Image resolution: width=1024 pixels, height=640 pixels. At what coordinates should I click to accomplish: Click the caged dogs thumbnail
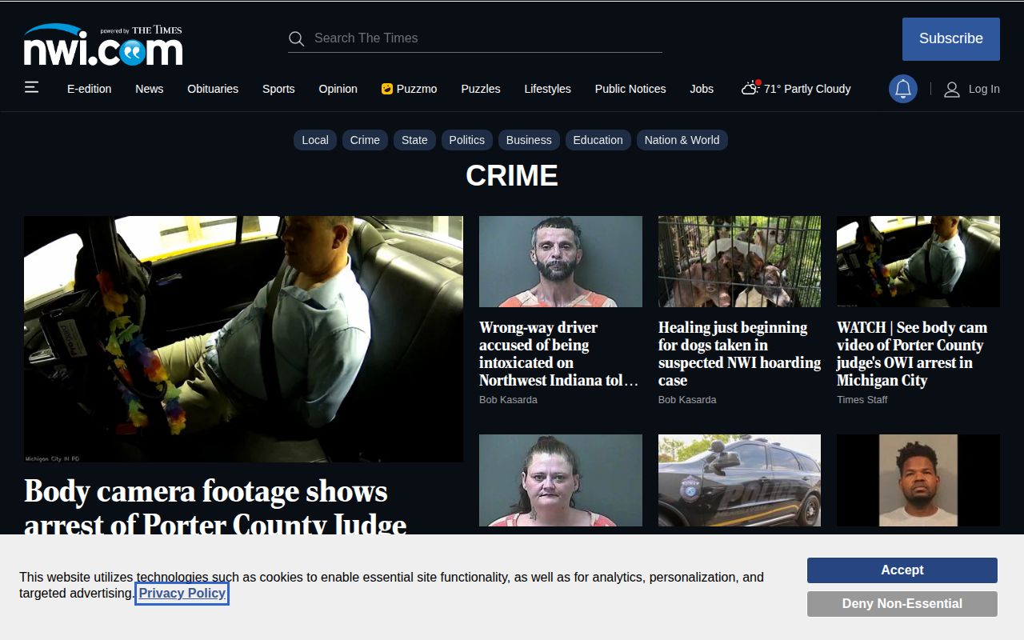[739, 262]
